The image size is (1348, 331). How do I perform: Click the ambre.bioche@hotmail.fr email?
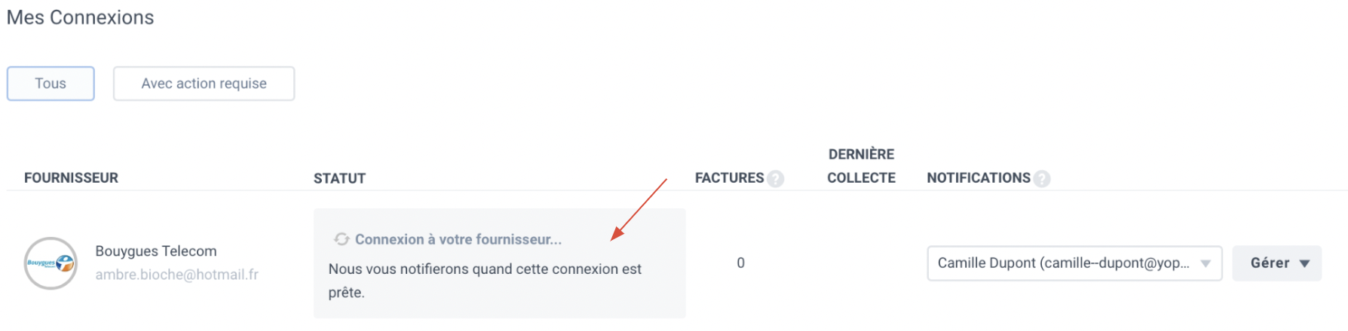(176, 275)
